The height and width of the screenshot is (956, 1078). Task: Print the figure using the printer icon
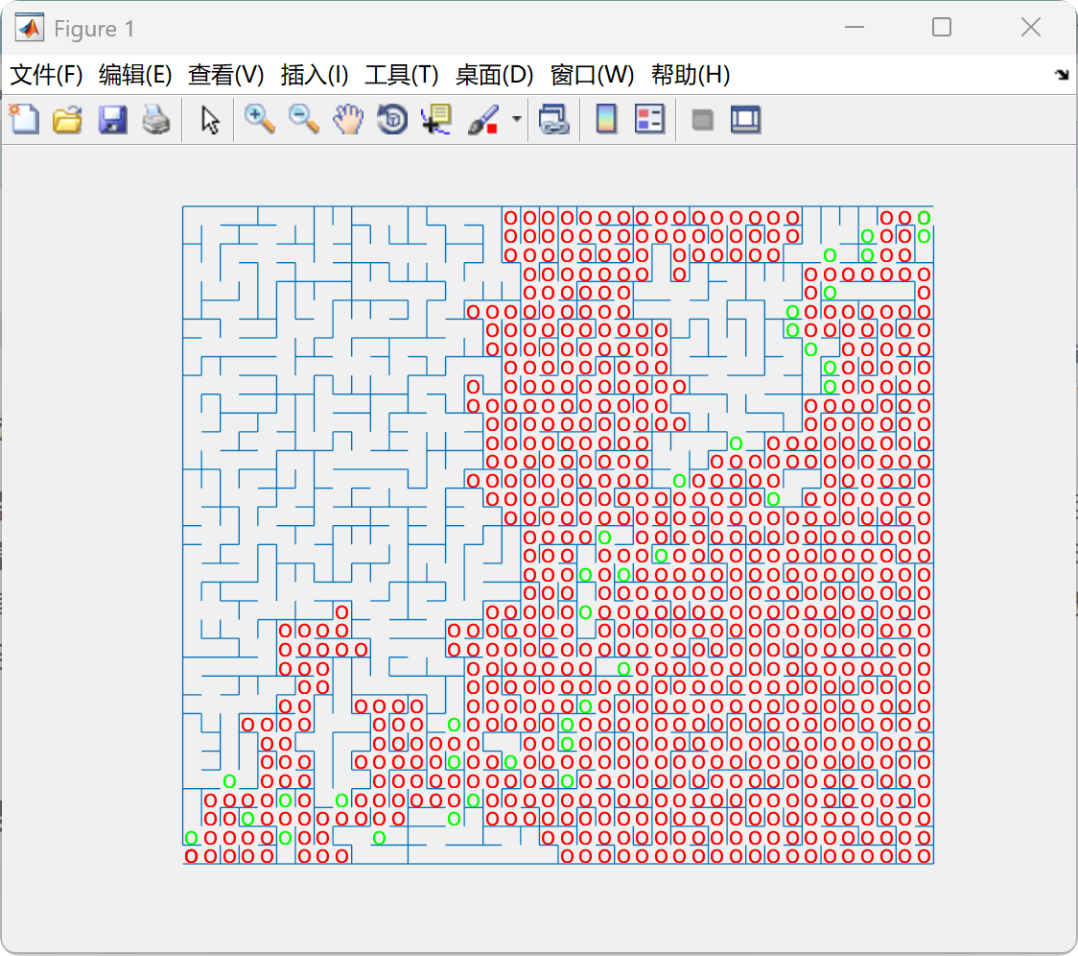click(156, 120)
